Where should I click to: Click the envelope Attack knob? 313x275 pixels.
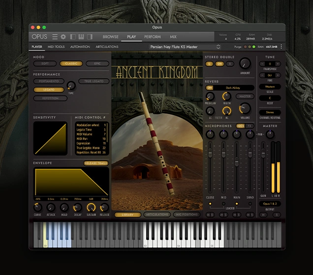[51, 208]
